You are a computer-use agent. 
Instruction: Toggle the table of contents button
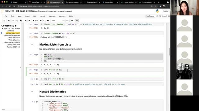coord(77,21)
